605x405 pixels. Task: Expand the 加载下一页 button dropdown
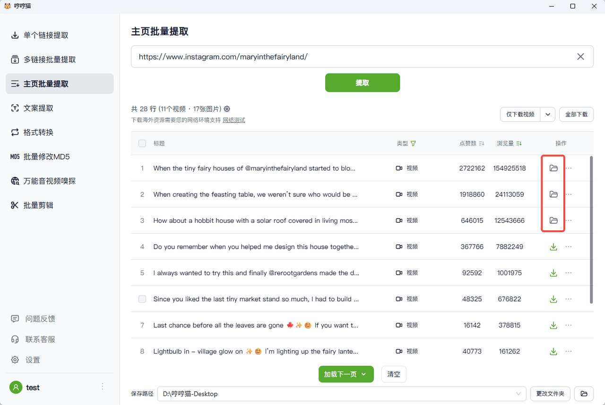pos(364,374)
